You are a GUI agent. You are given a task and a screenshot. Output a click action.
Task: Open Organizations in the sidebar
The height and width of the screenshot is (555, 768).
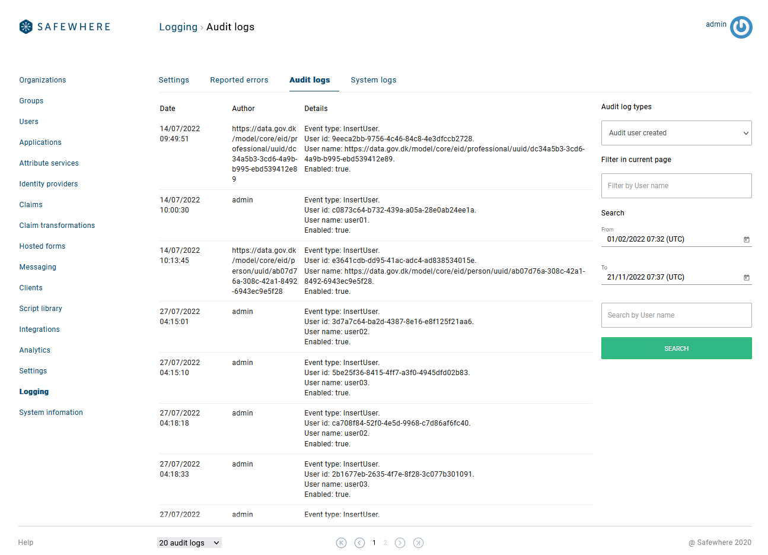tap(43, 80)
